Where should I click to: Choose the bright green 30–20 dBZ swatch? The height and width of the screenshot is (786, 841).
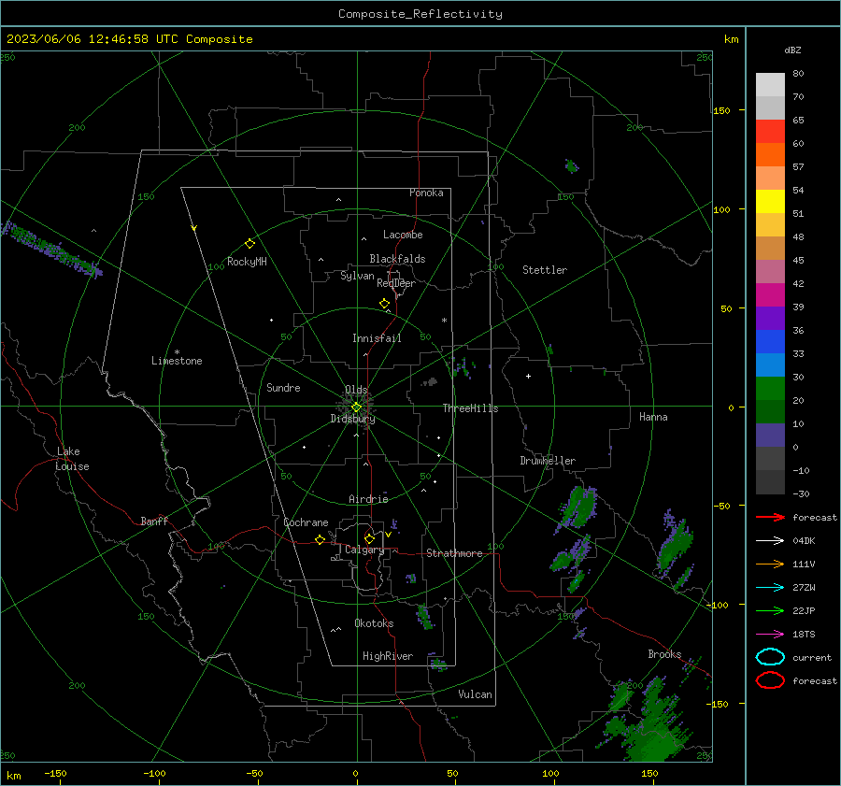[770, 389]
